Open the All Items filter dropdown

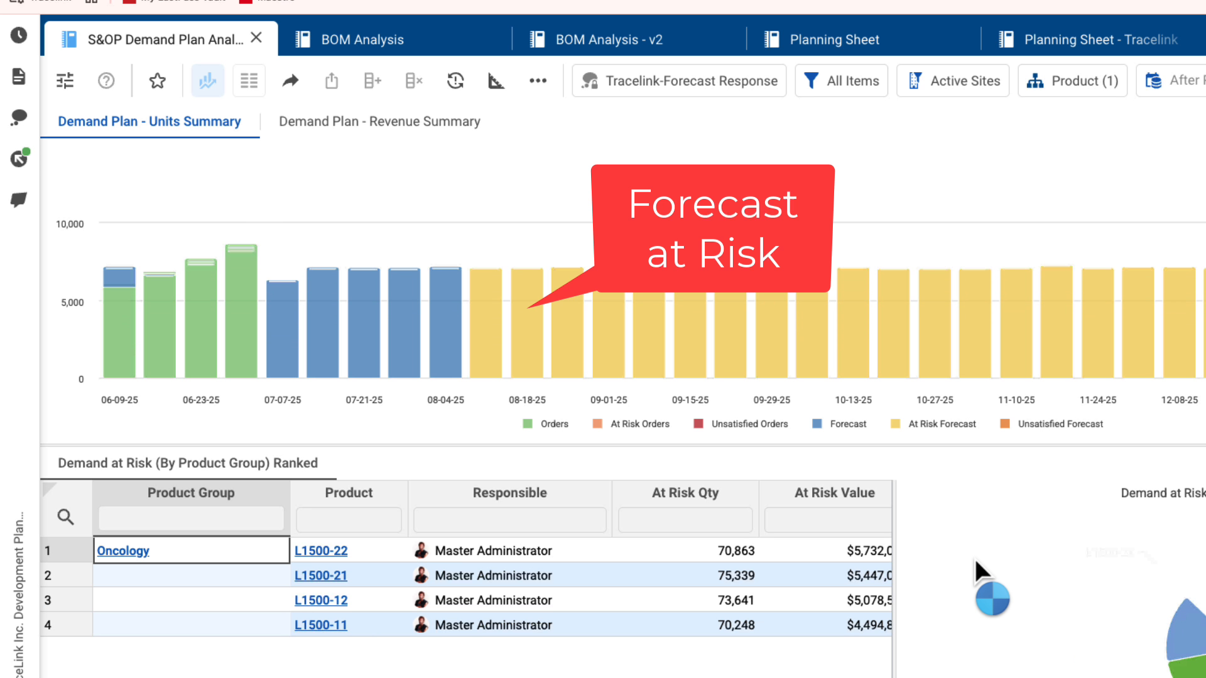[x=841, y=80]
